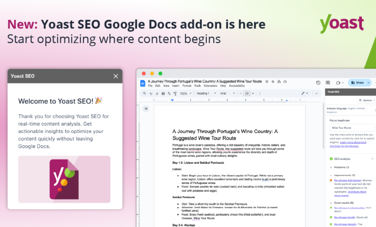Open the Keyphrase length link
The width and height of the screenshot is (376, 227).
coord(345,217)
